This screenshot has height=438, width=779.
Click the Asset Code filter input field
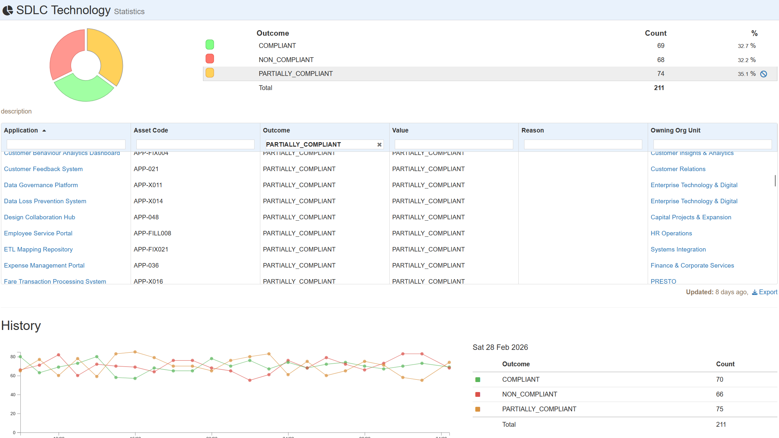tap(195, 144)
